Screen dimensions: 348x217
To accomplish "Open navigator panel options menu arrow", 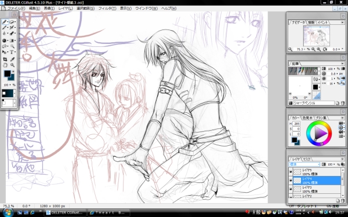I will pyautogui.click(x=342, y=23).
